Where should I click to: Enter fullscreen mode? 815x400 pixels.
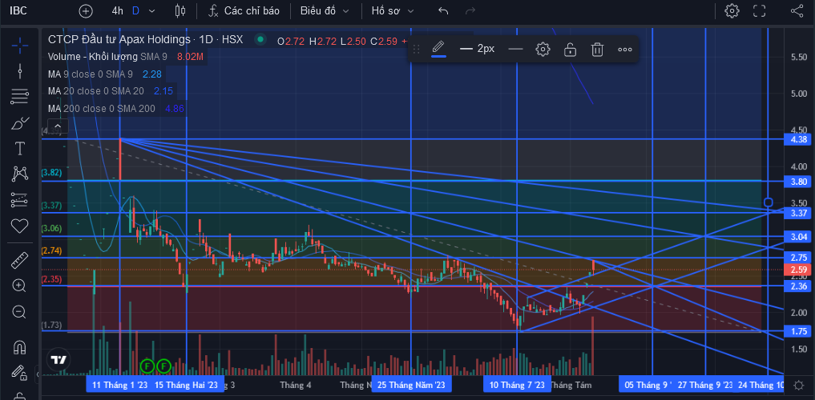click(x=760, y=11)
